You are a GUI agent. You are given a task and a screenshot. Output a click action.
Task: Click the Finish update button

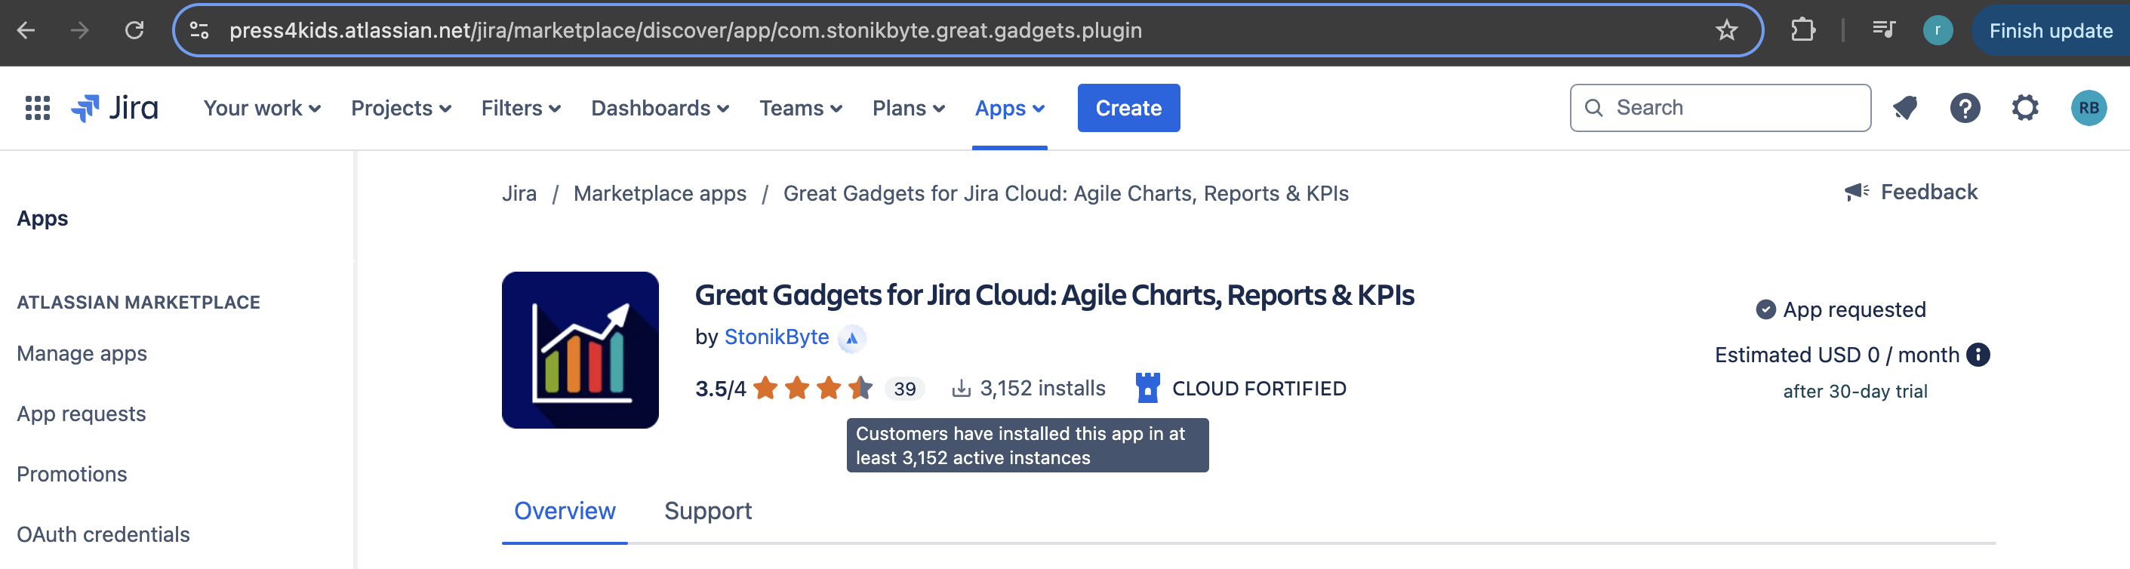(2051, 31)
